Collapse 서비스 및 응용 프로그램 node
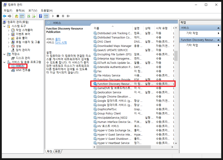This screenshot has height=160, width=223. coord(4,62)
